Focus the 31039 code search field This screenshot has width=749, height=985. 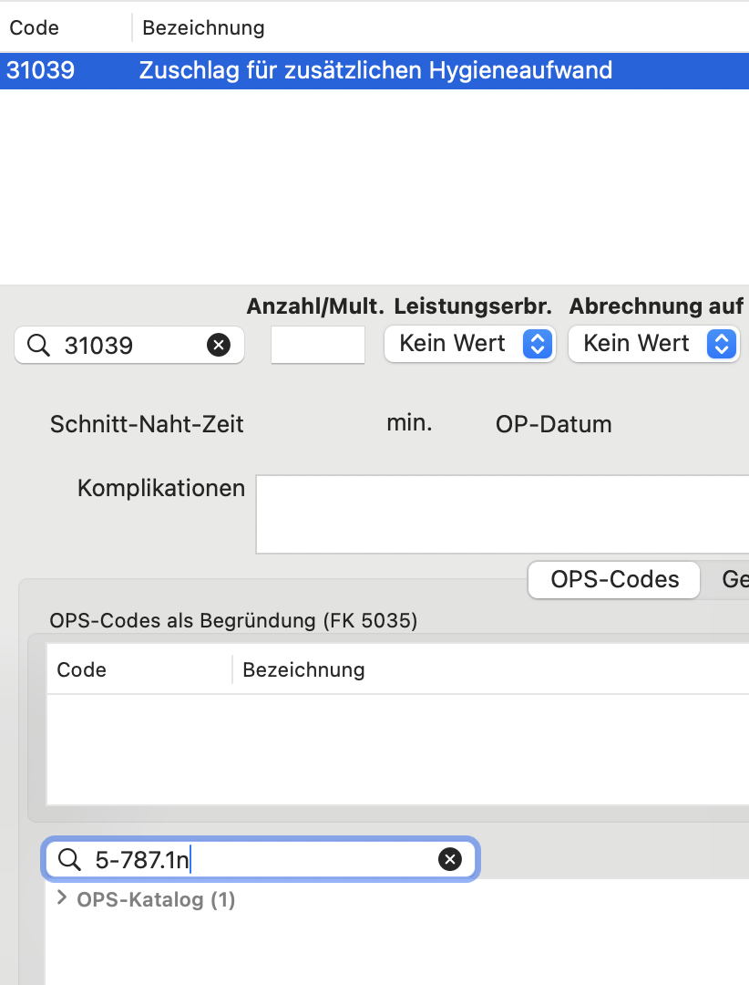point(128,345)
